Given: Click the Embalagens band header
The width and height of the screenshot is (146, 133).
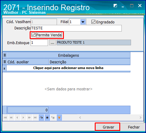Looking at the screenshot, I should 68,55.
